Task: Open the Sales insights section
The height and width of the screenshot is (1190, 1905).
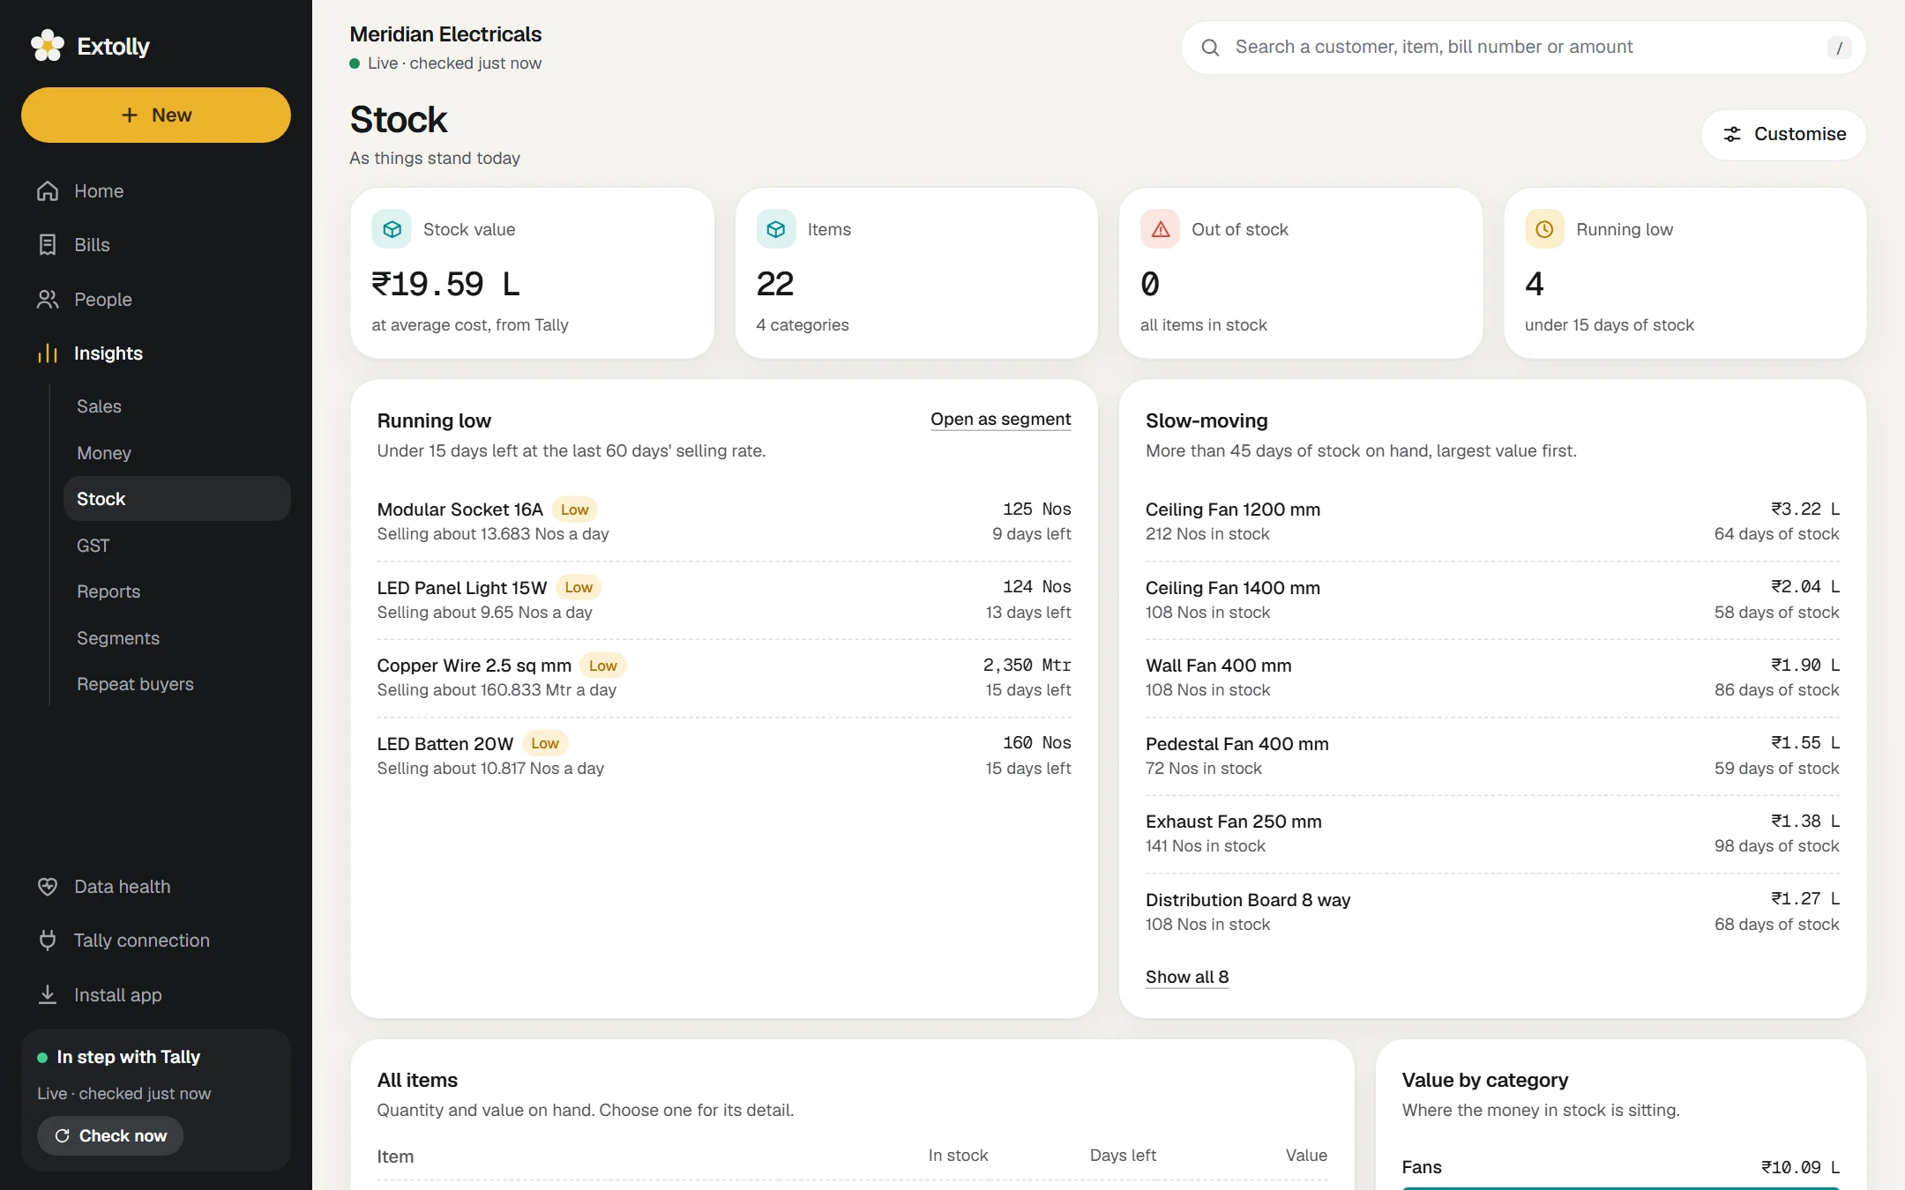Action: point(177,406)
